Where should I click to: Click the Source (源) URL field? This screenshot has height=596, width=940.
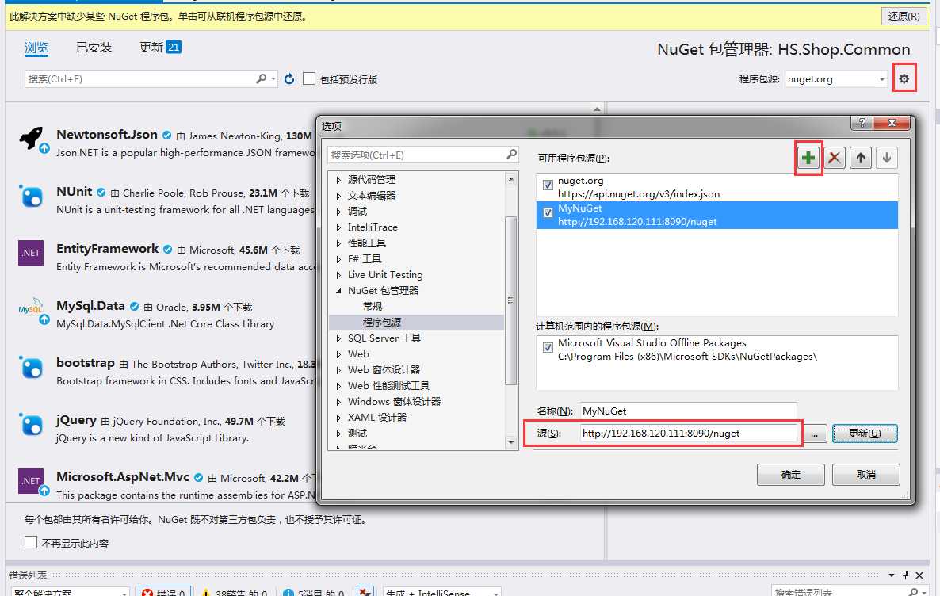[x=688, y=433]
